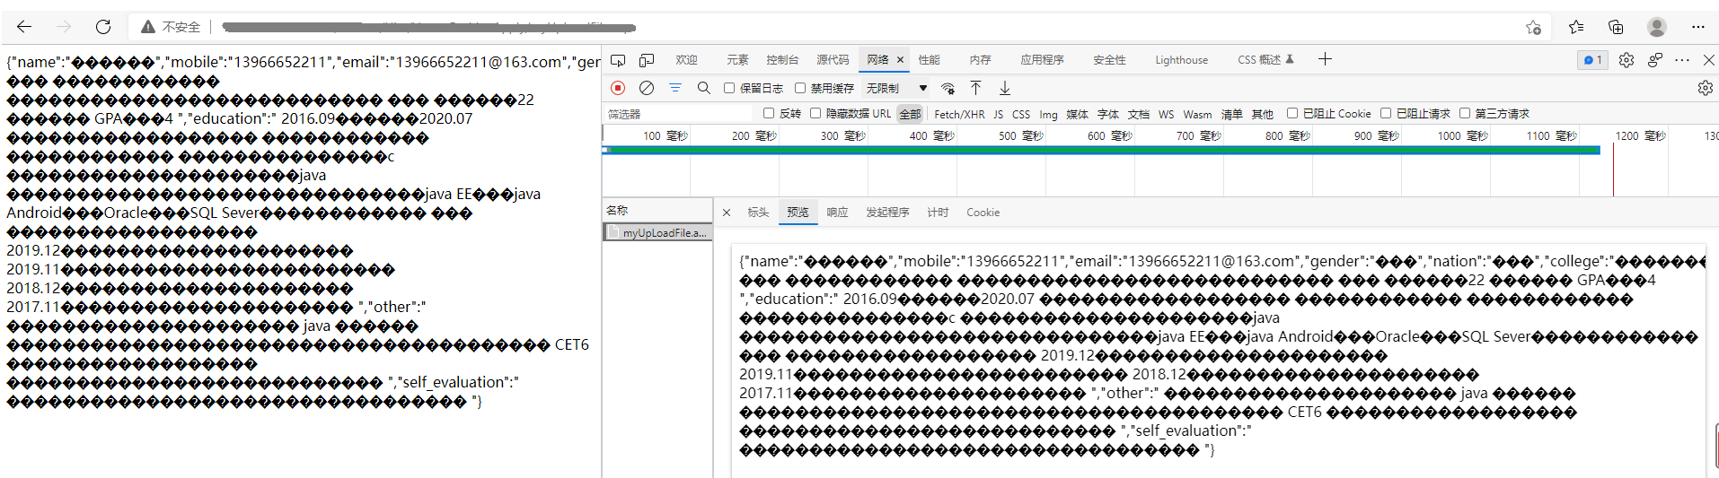Check the 隐藏数据 URL checkbox
Image resolution: width=1719 pixels, height=478 pixels.
point(815,113)
